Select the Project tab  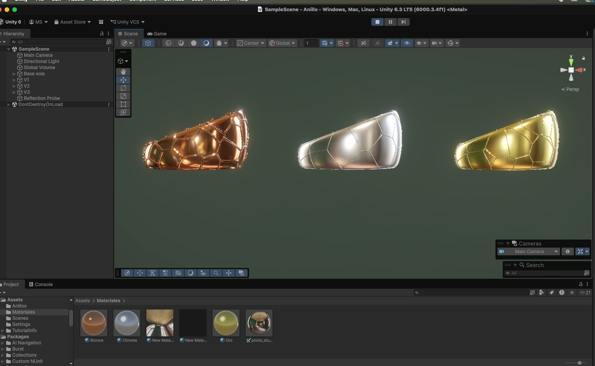click(x=11, y=284)
